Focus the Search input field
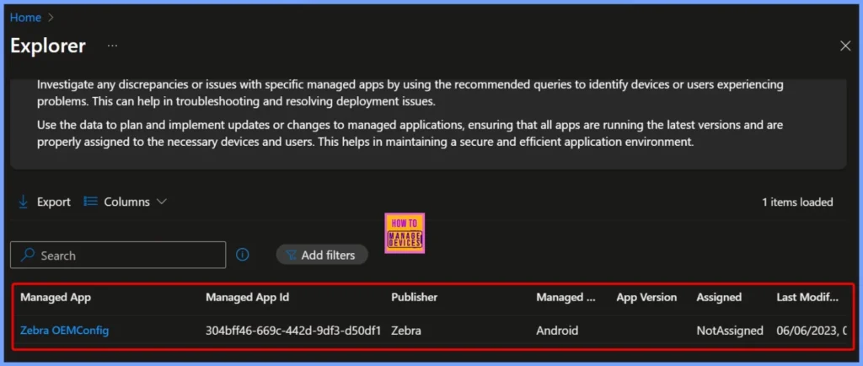This screenshot has width=863, height=366. (x=118, y=255)
